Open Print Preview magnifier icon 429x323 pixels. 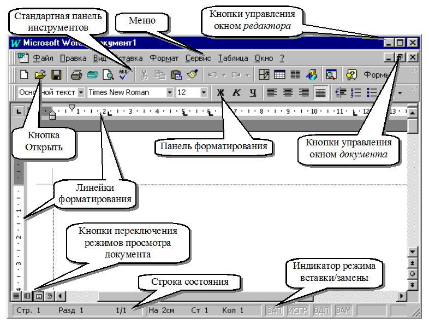(108, 74)
